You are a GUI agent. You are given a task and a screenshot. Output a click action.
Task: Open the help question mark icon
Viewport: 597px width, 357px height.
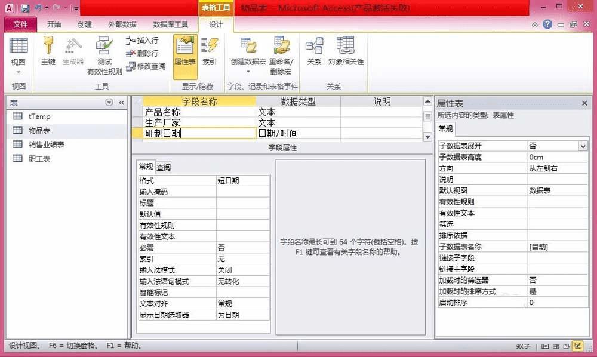coord(547,24)
